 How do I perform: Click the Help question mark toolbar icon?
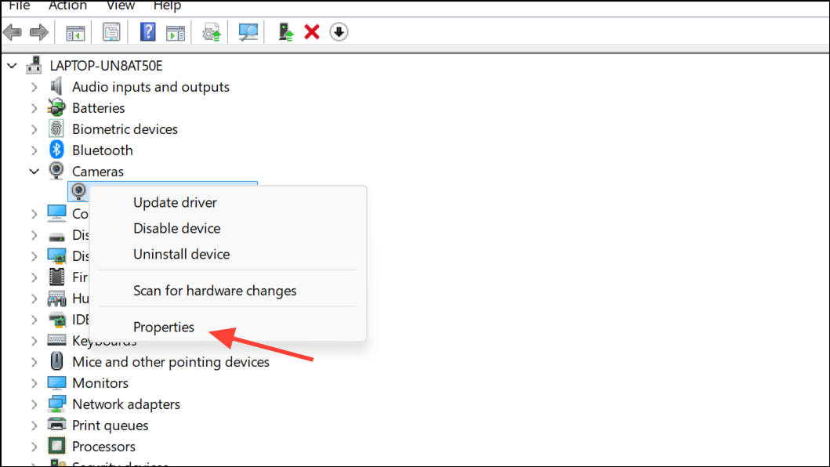click(x=147, y=32)
